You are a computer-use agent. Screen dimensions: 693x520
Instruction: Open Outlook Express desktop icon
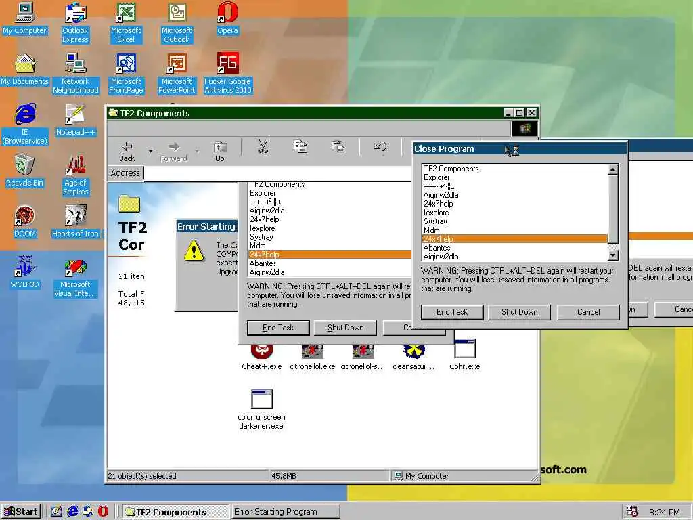(75, 23)
